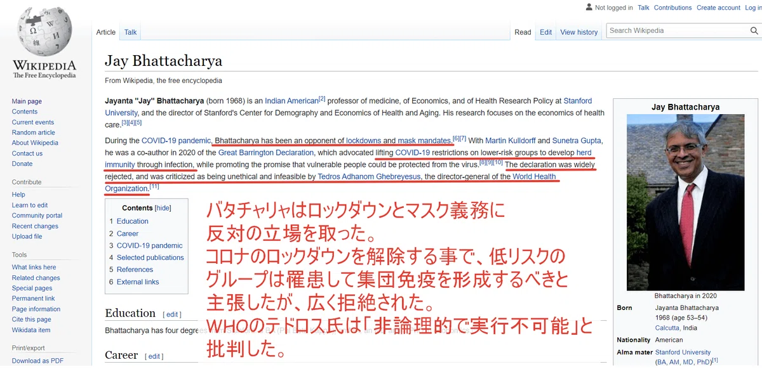Viewport: 762px width, 369px height.
Task: Switch to the Talk tab
Action: point(130,32)
